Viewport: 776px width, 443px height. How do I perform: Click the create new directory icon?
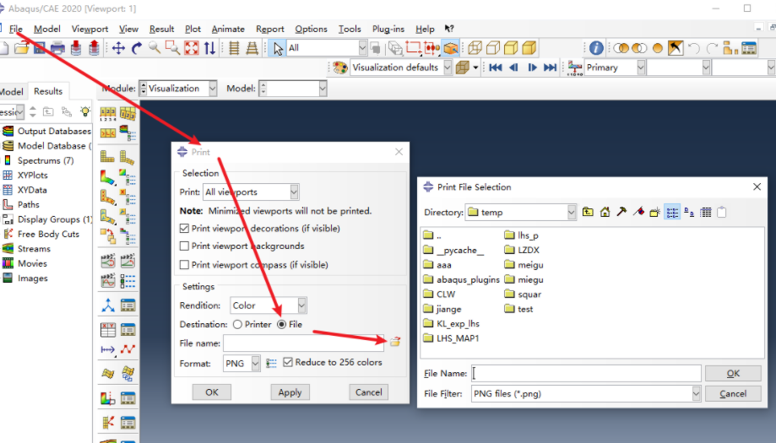654,213
